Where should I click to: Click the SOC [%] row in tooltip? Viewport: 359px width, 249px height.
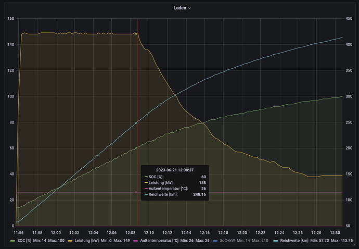pos(175,177)
